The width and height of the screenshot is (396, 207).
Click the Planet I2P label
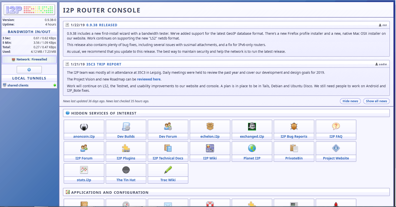[252, 158]
